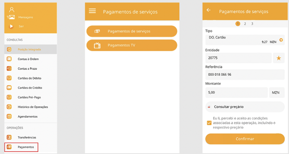Click the Sair play-arrow icon
The width and height of the screenshot is (289, 154).
tap(11, 26)
